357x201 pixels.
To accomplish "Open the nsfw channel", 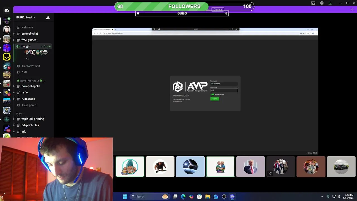I will coord(34,92).
